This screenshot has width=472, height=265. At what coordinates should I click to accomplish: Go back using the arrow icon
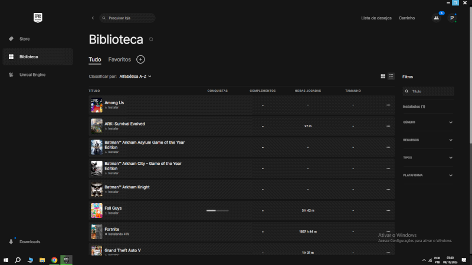(x=93, y=18)
